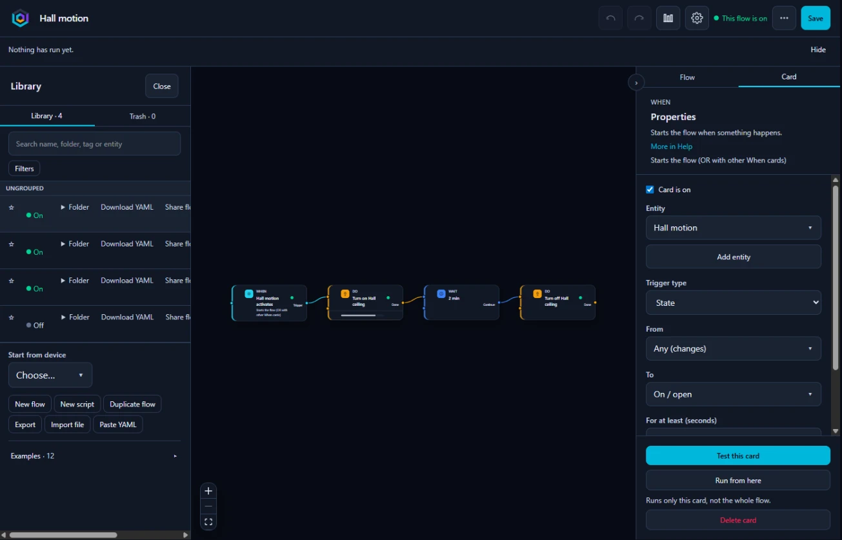Expand the Examples · 12 section
This screenshot has height=540, width=842.
pos(94,456)
